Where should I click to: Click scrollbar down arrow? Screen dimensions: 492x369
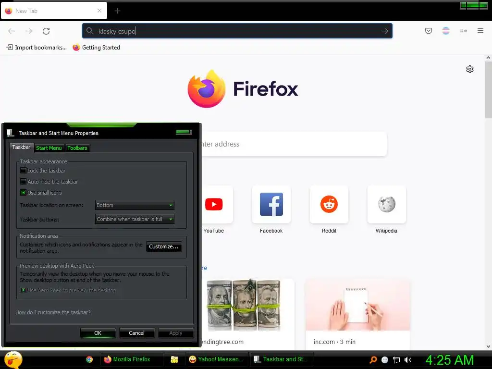[x=488, y=346]
